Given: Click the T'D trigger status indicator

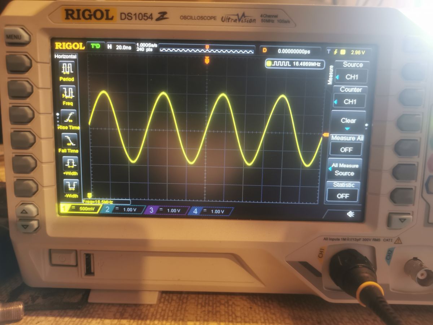Looking at the screenshot, I should point(96,46).
